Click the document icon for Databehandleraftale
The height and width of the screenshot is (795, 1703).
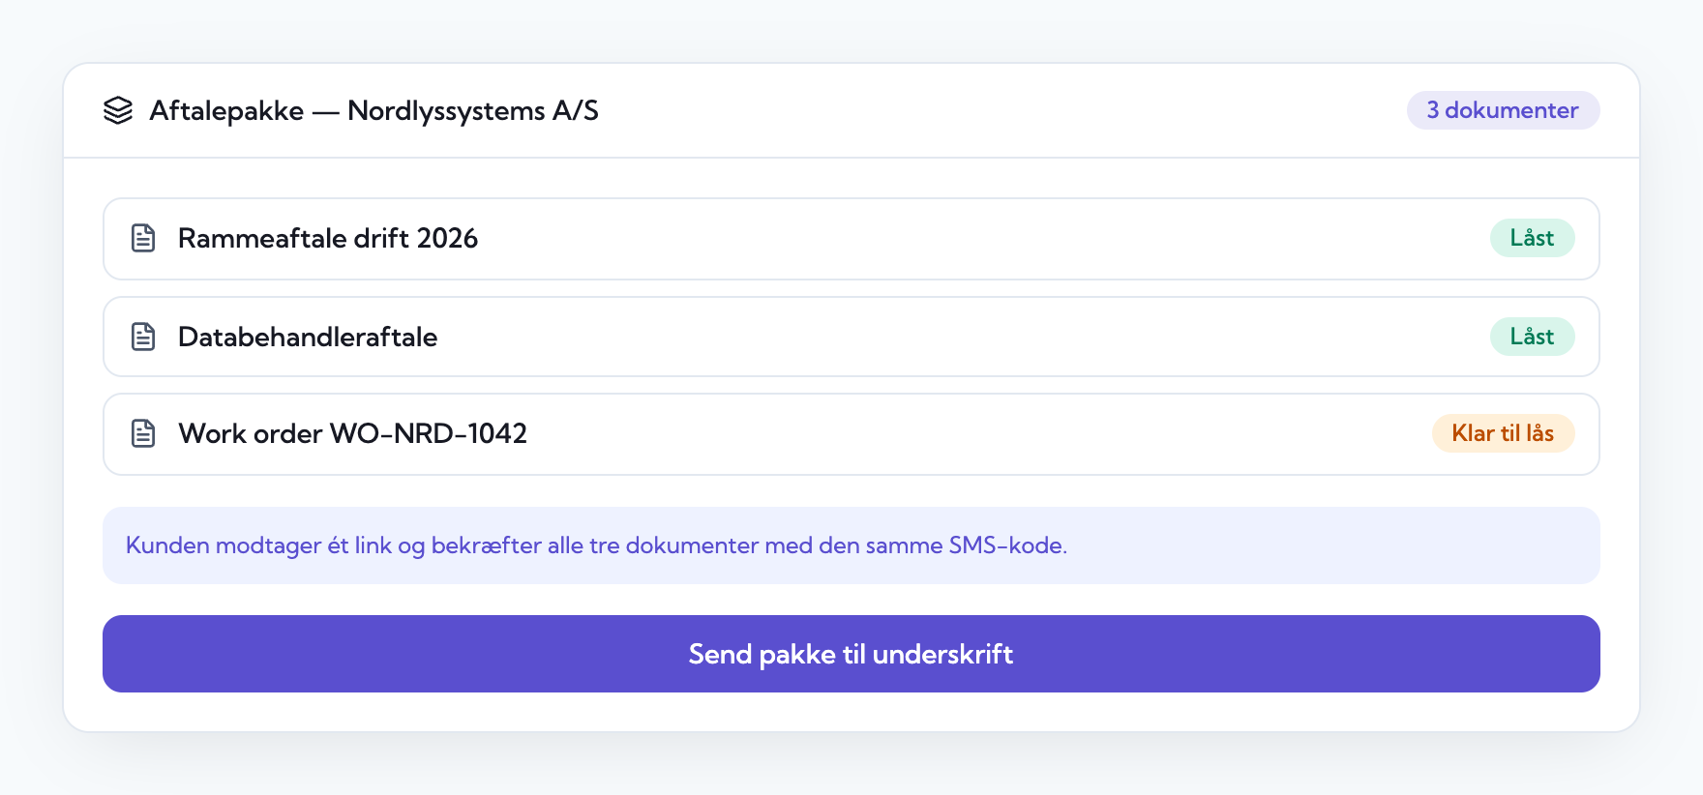143,337
